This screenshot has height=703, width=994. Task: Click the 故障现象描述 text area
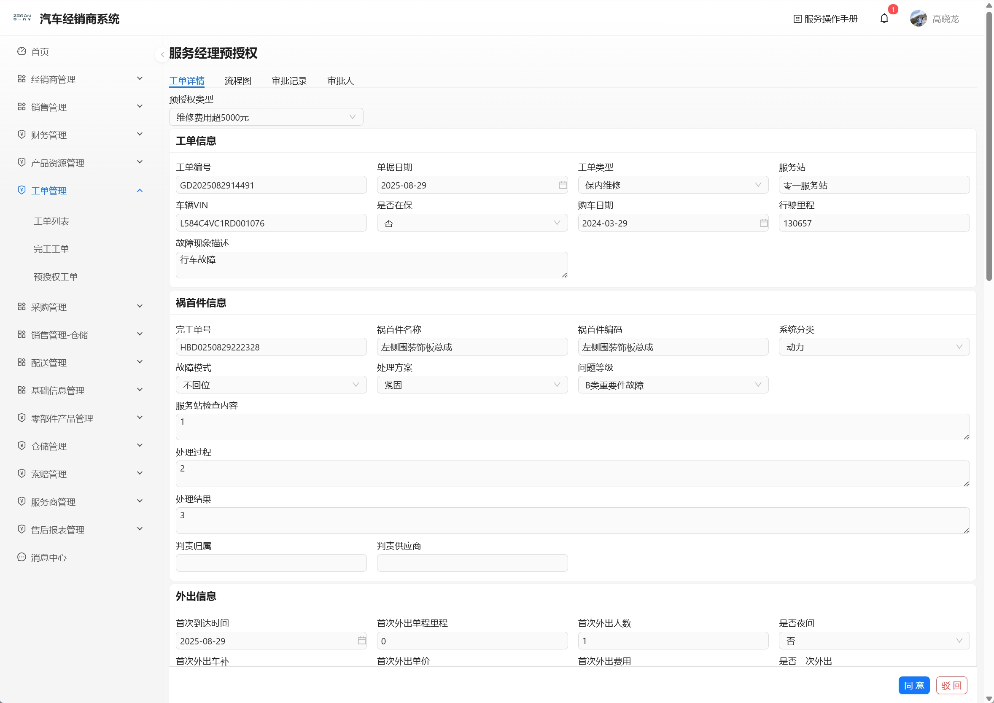coord(372,265)
